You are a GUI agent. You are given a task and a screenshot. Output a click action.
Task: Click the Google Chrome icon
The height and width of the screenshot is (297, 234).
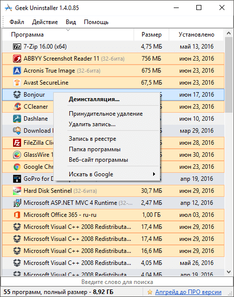17,167
